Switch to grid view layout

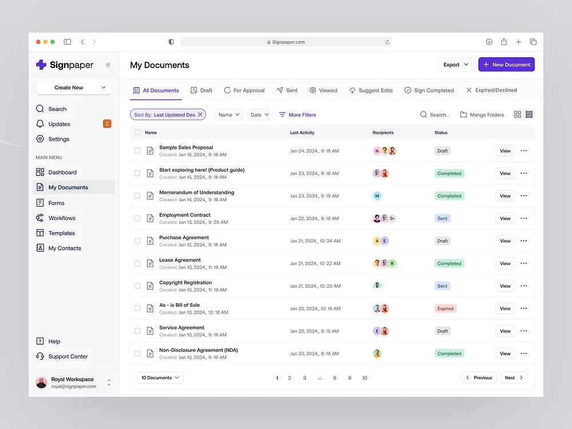point(517,114)
